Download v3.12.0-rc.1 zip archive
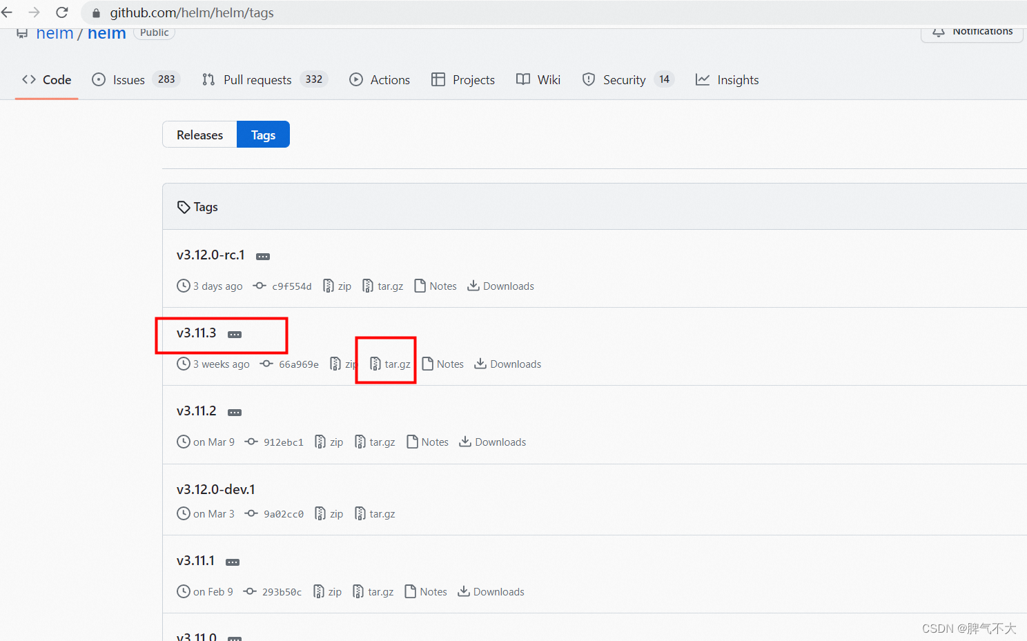Image resolution: width=1027 pixels, height=641 pixels. click(338, 286)
